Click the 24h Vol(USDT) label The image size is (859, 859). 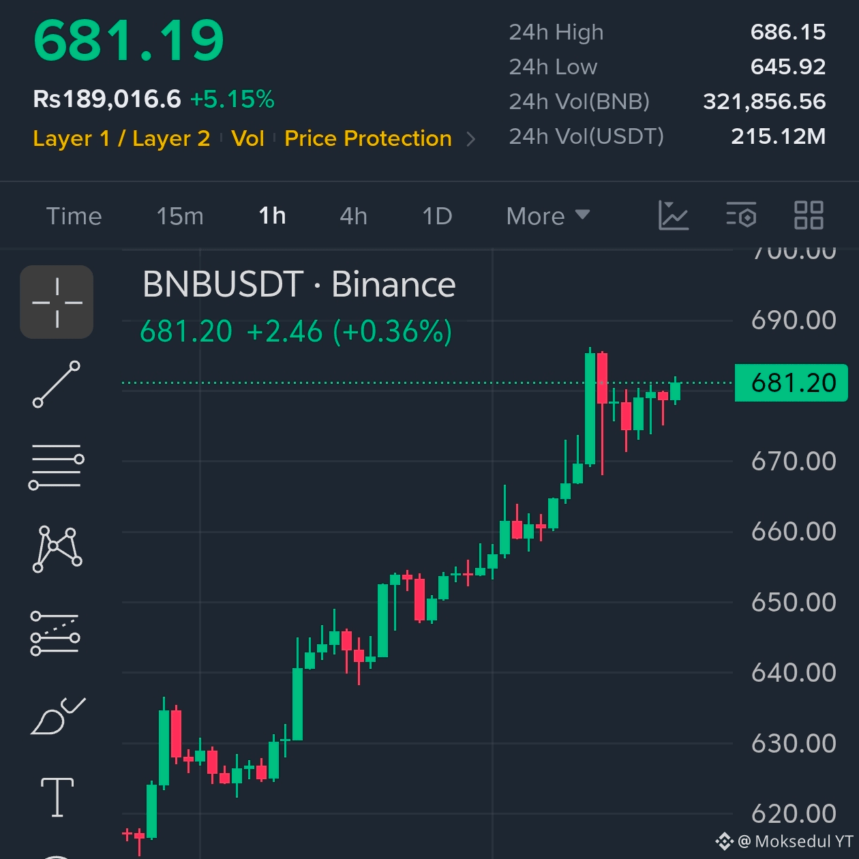(586, 136)
